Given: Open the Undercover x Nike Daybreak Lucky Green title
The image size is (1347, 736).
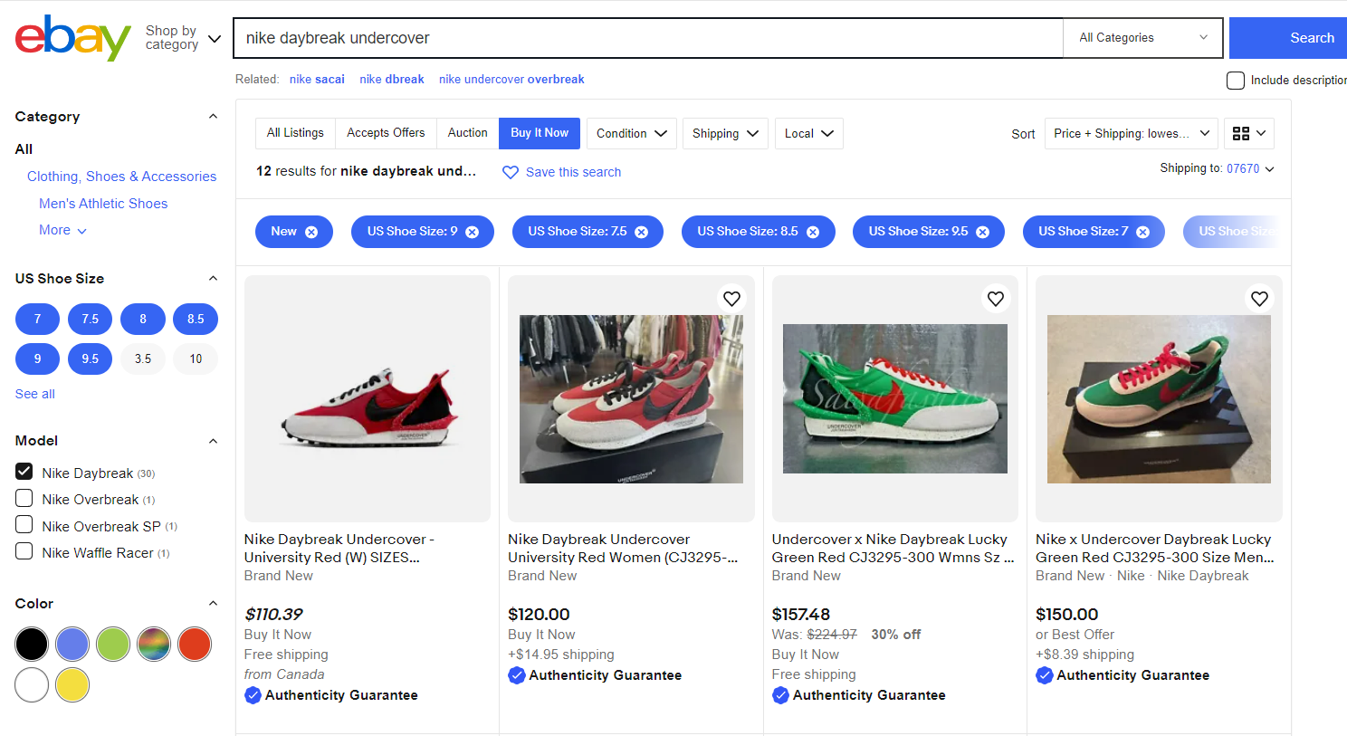Looking at the screenshot, I should pos(893,549).
